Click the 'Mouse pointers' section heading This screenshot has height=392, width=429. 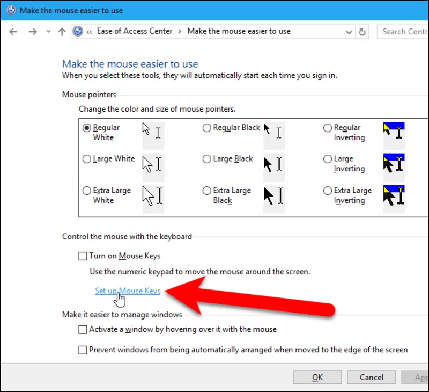click(89, 94)
